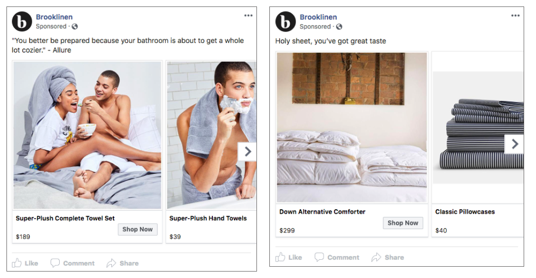Open the three-dot menu on the towel ad
Image resolution: width=536 pixels, height=278 pixels.
click(248, 16)
